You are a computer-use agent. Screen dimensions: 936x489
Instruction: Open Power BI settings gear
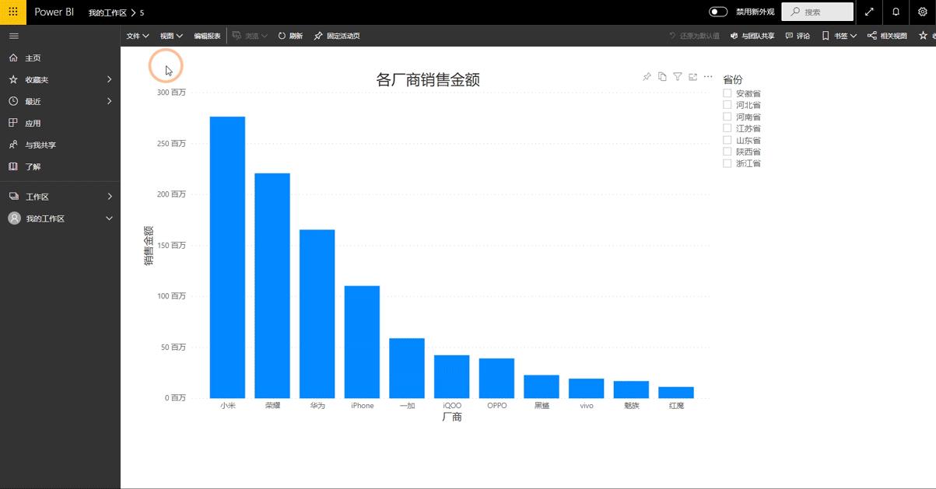(923, 12)
